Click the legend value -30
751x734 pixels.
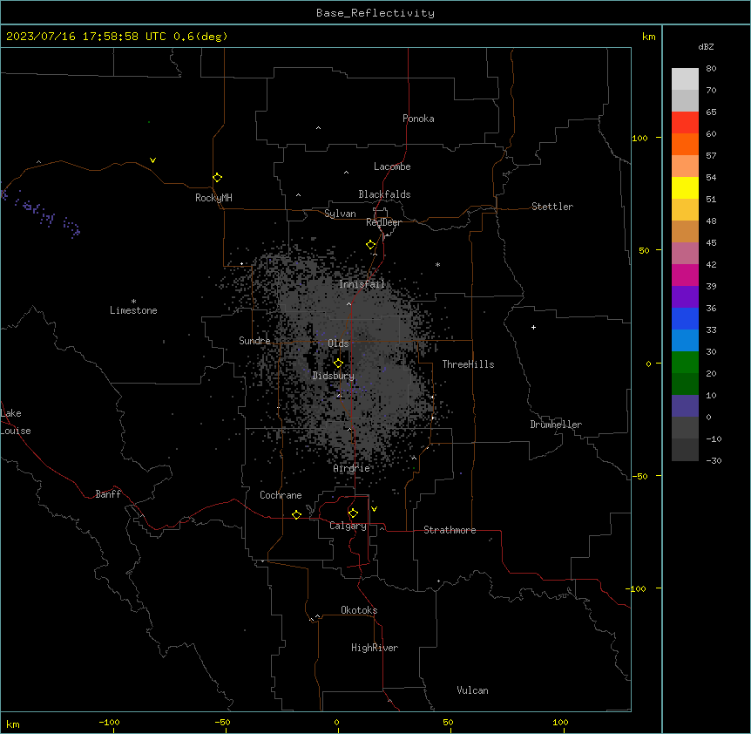[x=714, y=460]
